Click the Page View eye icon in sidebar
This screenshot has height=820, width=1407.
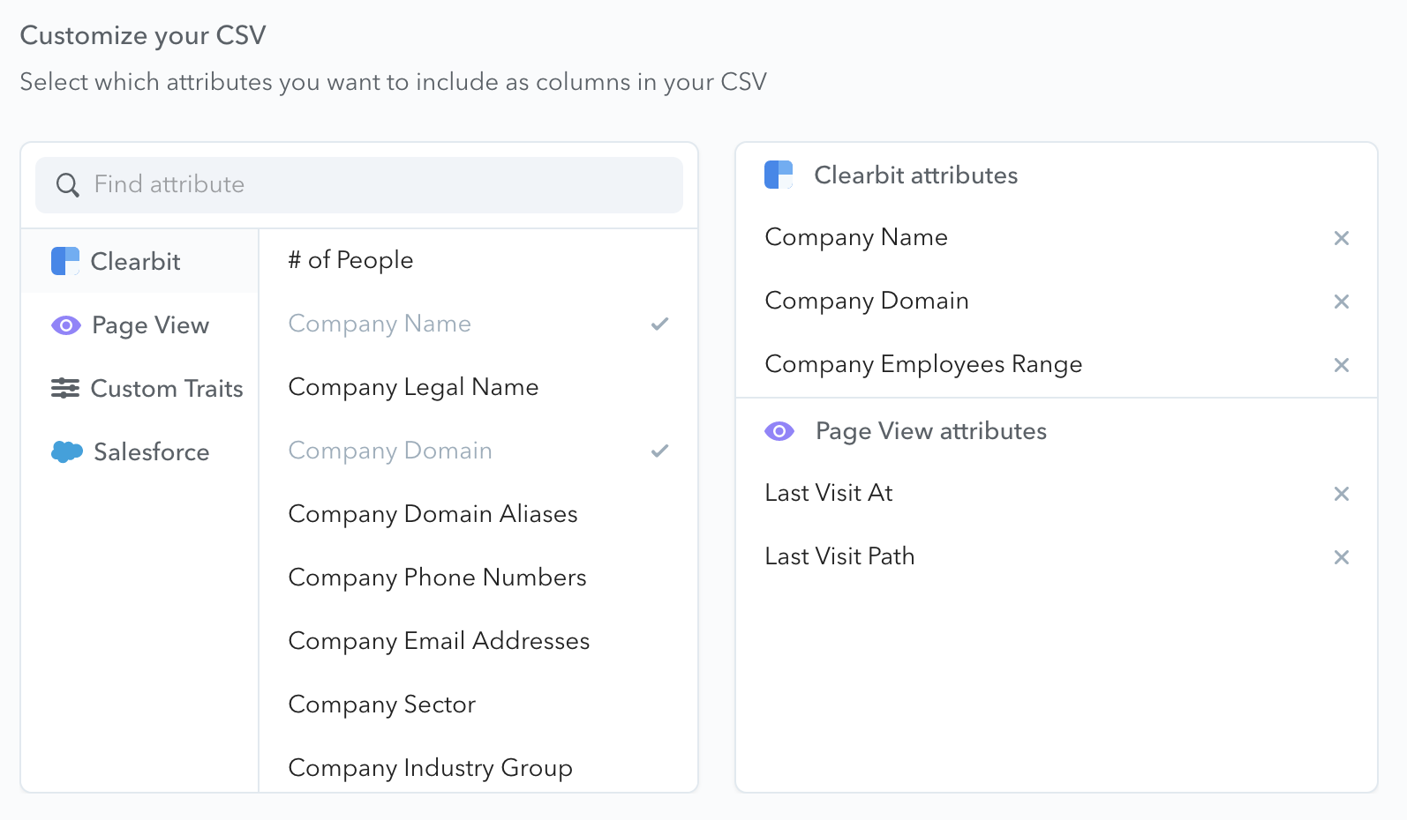[66, 325]
